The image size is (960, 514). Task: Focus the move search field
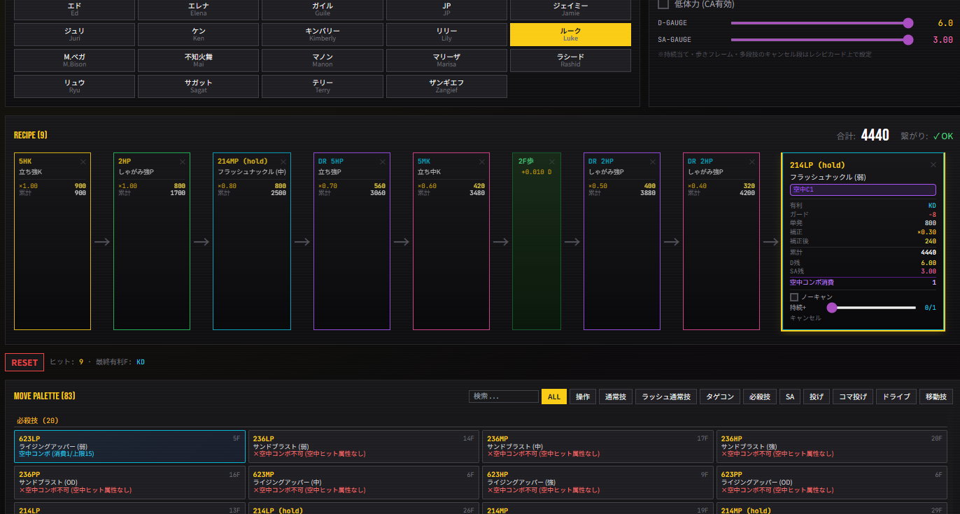(504, 397)
